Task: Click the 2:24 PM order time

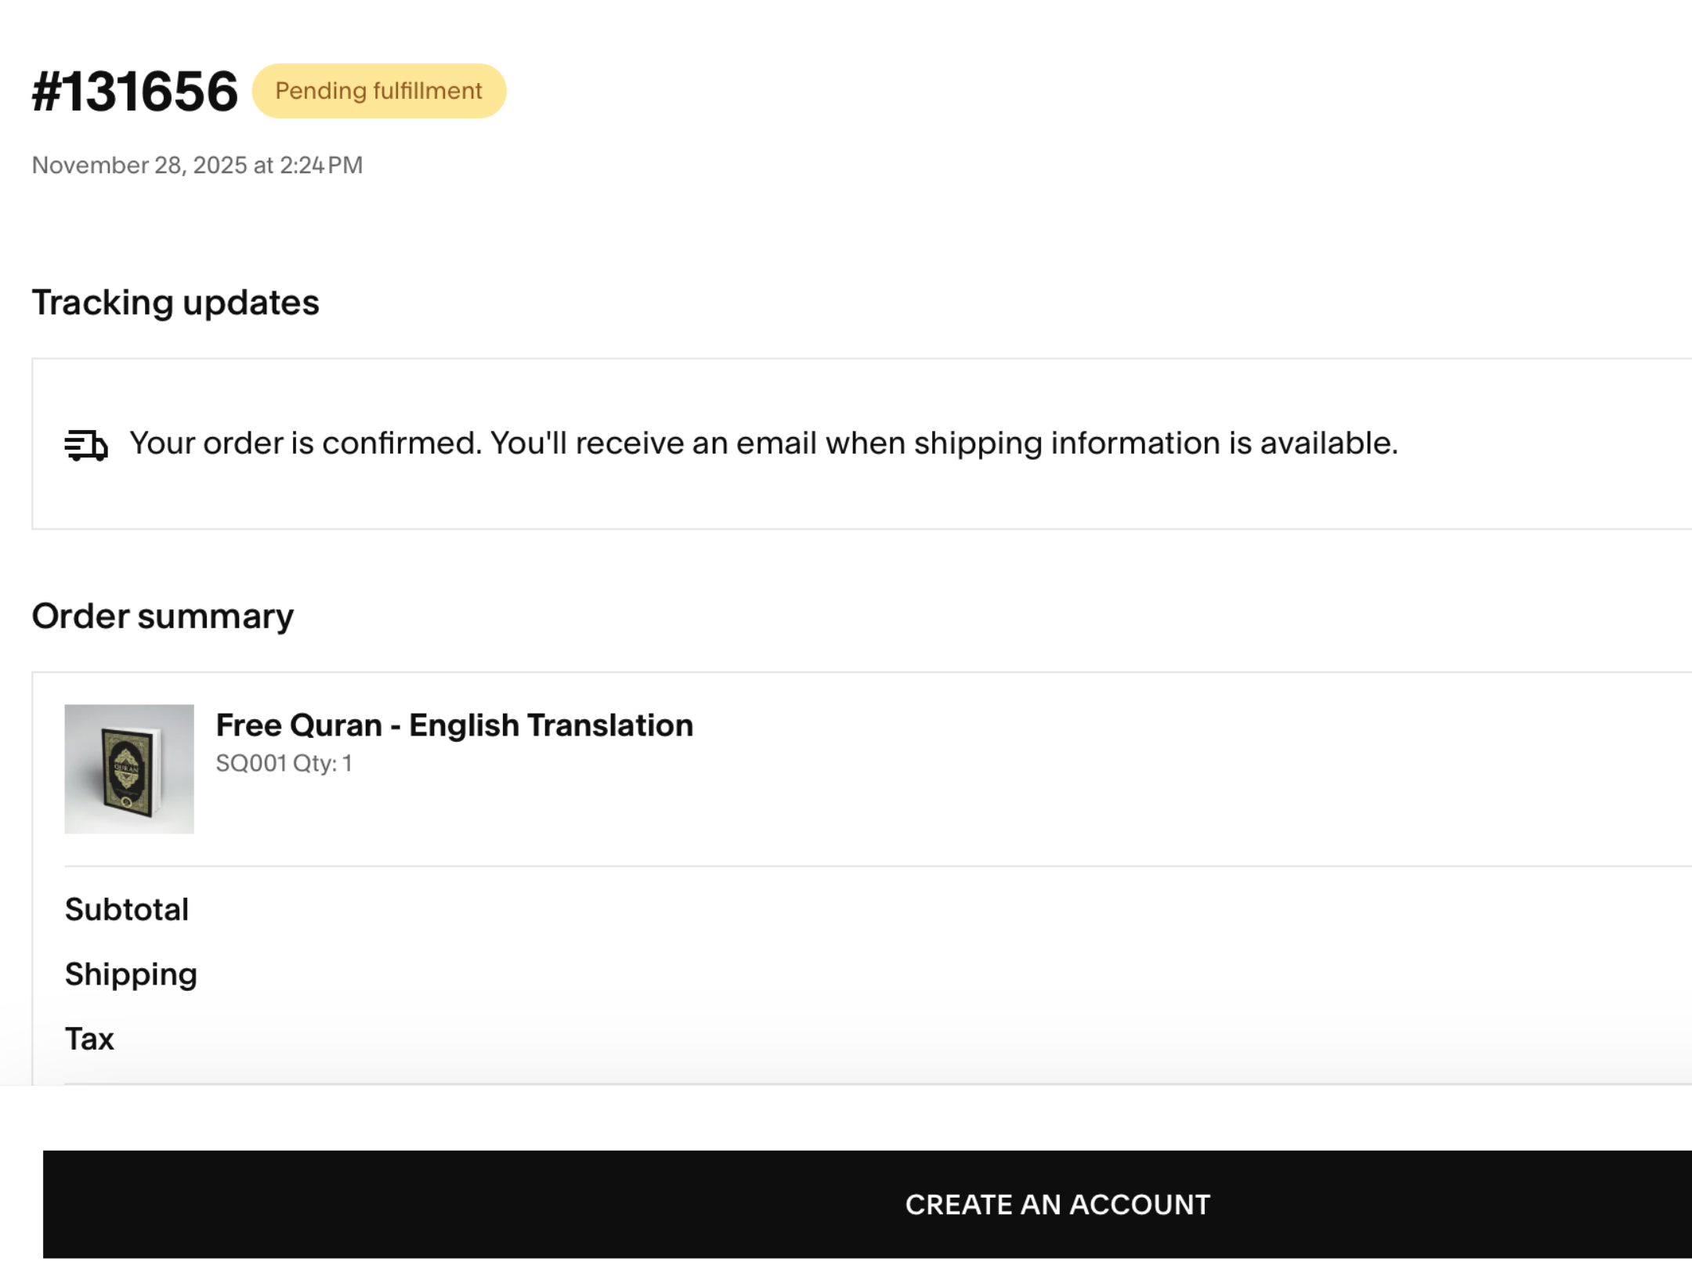Action: 321,165
